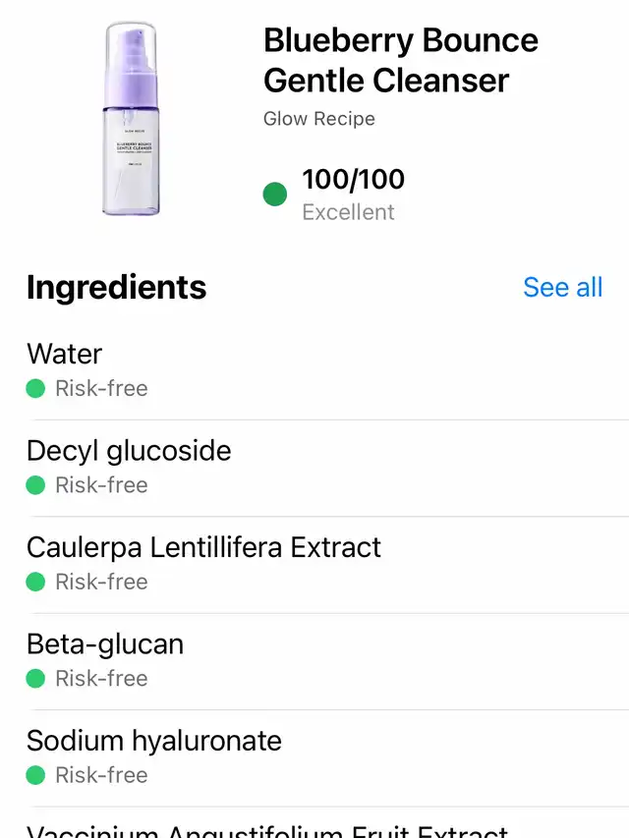Tap the green risk dot under Water
Image resolution: width=629 pixels, height=838 pixels.
35,388
